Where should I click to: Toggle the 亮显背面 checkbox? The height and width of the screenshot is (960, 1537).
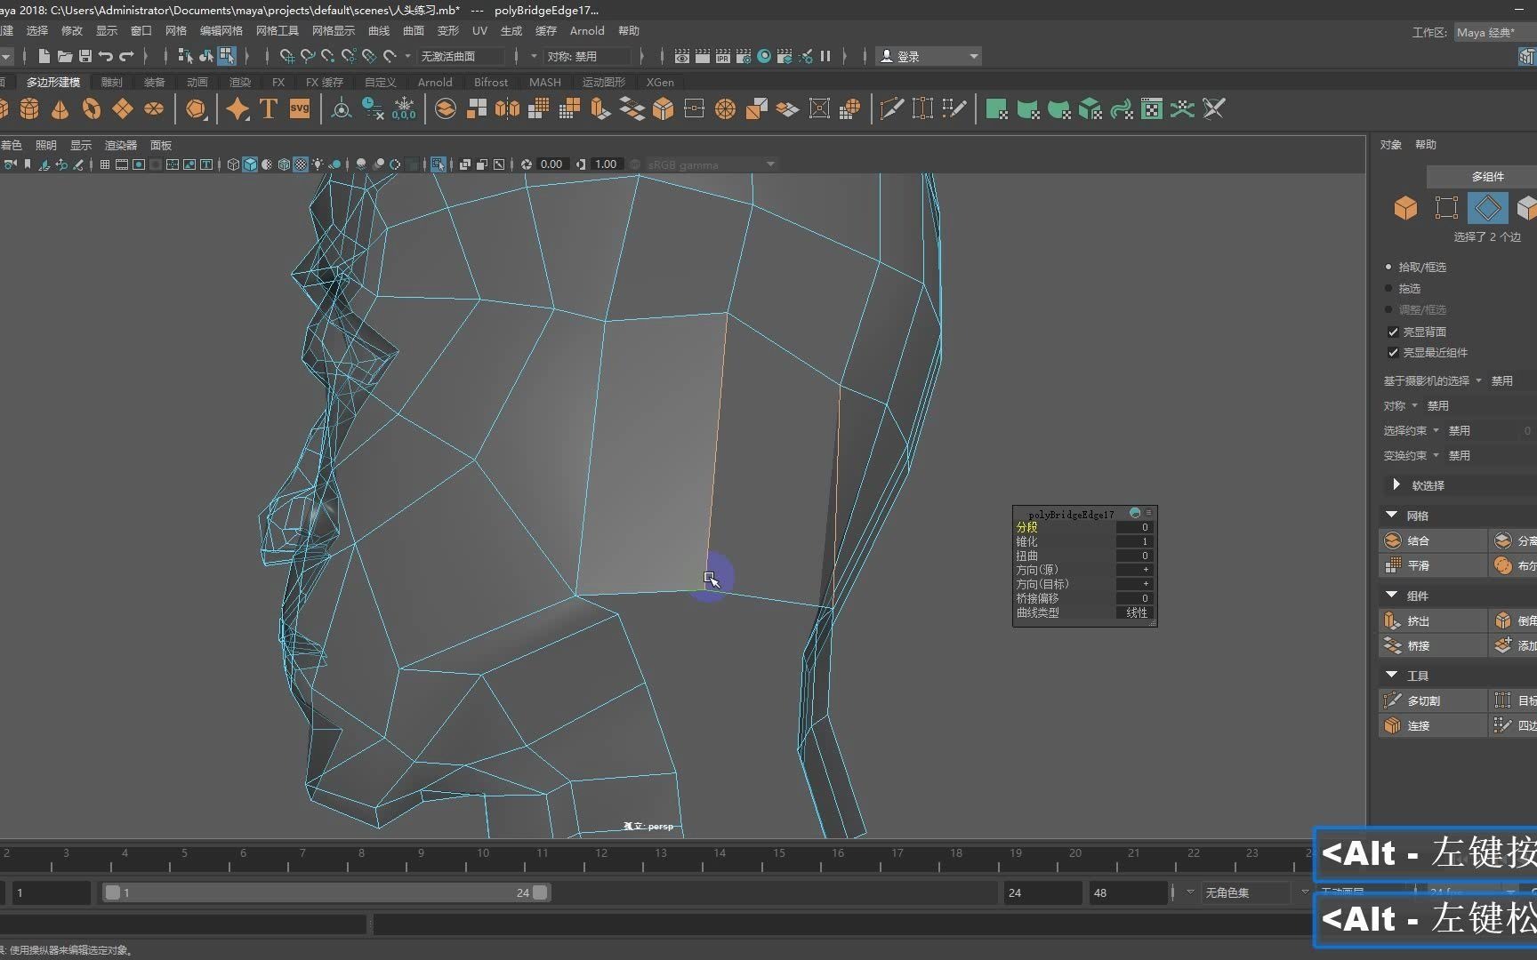coord(1393,332)
